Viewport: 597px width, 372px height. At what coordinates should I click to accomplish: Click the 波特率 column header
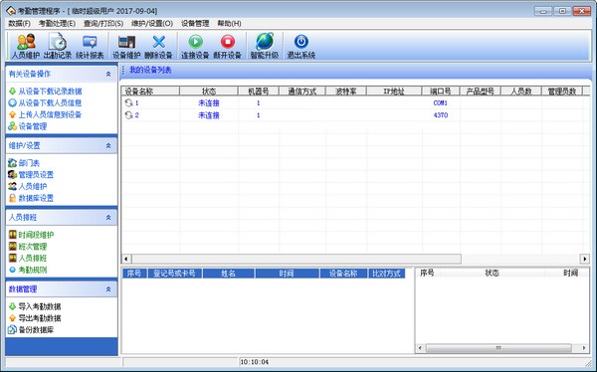pos(346,91)
